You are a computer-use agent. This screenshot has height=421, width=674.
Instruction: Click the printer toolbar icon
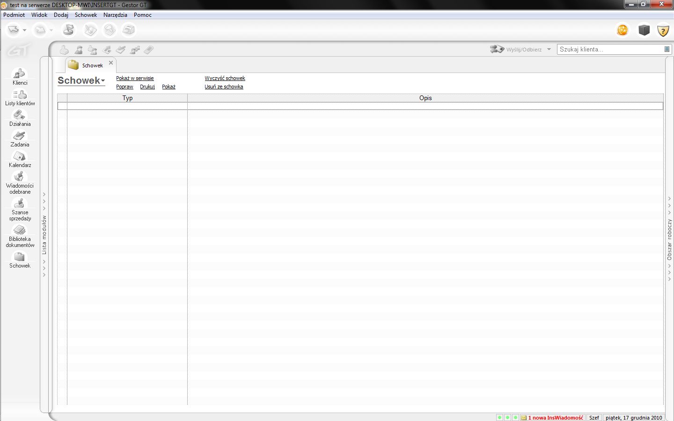[128, 30]
